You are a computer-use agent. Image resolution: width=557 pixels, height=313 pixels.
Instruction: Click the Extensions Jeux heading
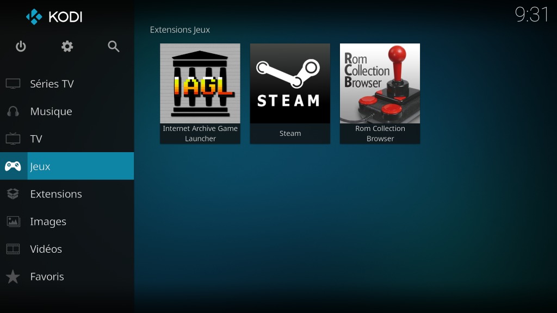pos(180,30)
